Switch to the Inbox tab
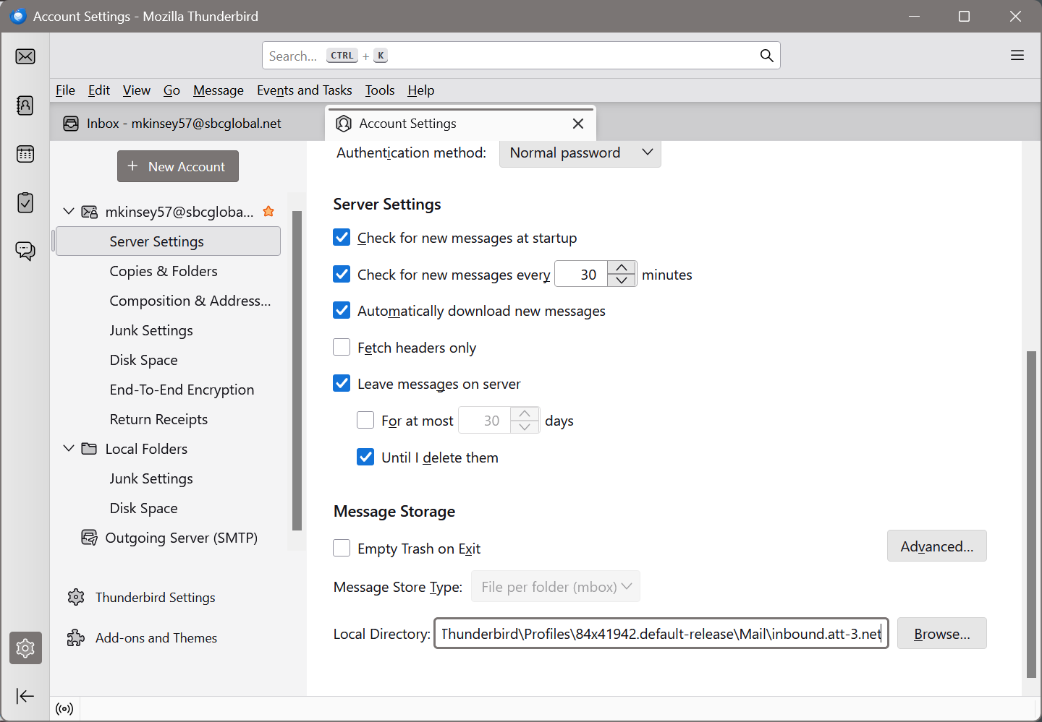 pos(184,124)
